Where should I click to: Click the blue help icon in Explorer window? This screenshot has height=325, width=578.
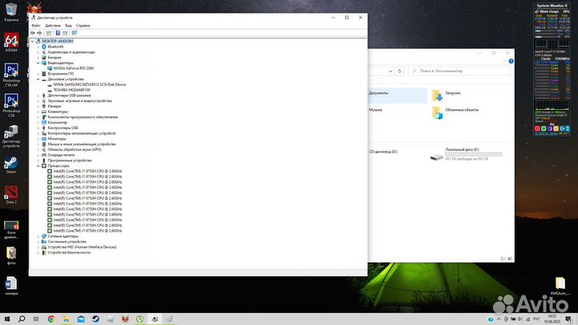click(x=511, y=61)
